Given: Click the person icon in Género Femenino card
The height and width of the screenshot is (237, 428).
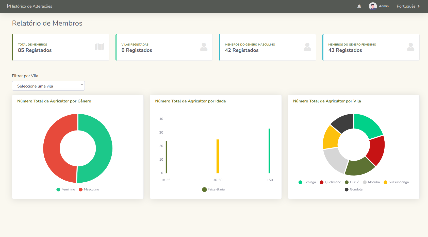Looking at the screenshot, I should (410, 47).
